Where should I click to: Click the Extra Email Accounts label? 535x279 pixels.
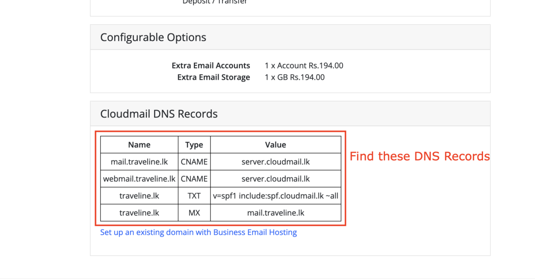point(211,66)
